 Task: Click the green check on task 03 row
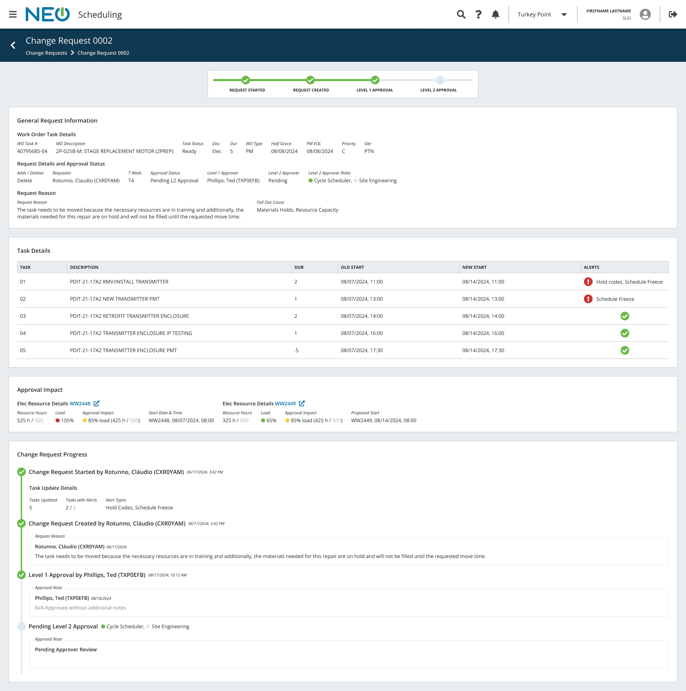click(x=625, y=316)
